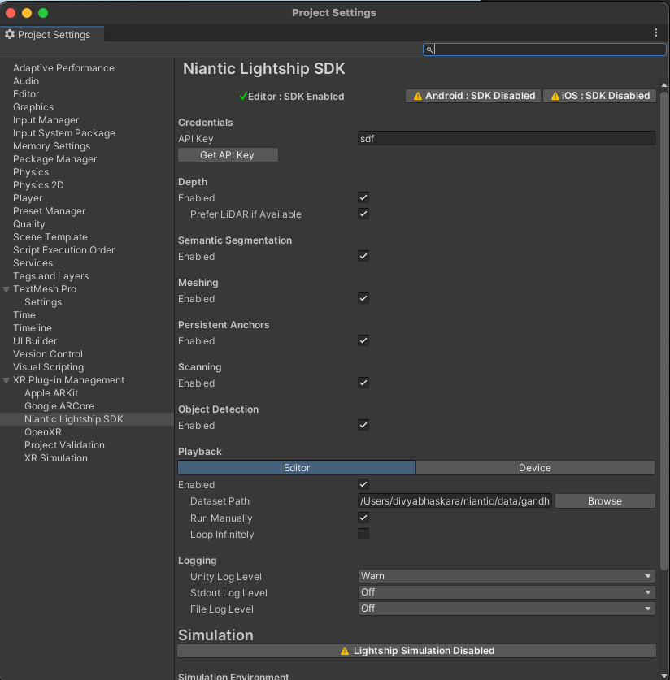Click the Dataset Path field
The image size is (670, 680).
coord(455,501)
